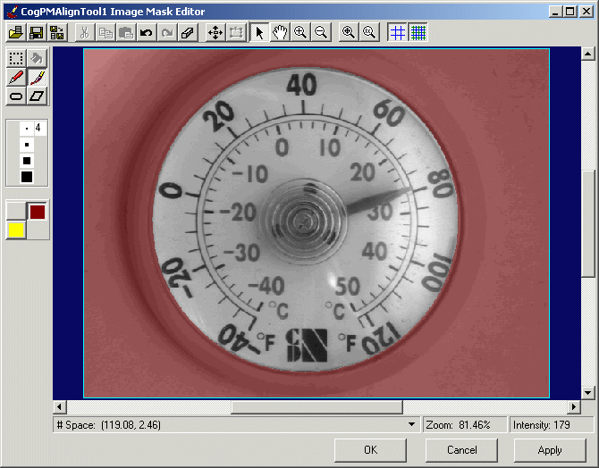The width and height of the screenshot is (599, 468).
Task: Select the red pencil tool
Action: pos(16,78)
